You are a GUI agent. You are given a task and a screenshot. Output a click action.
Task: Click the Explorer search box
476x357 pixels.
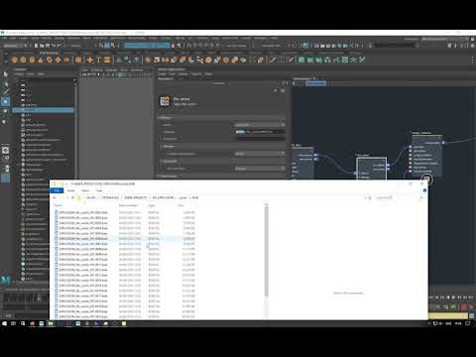click(398, 197)
